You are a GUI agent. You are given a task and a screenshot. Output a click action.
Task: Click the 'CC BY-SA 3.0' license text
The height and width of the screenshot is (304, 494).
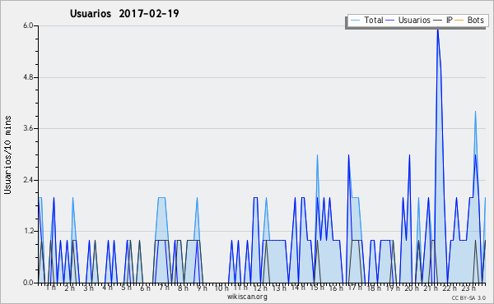[468, 297]
